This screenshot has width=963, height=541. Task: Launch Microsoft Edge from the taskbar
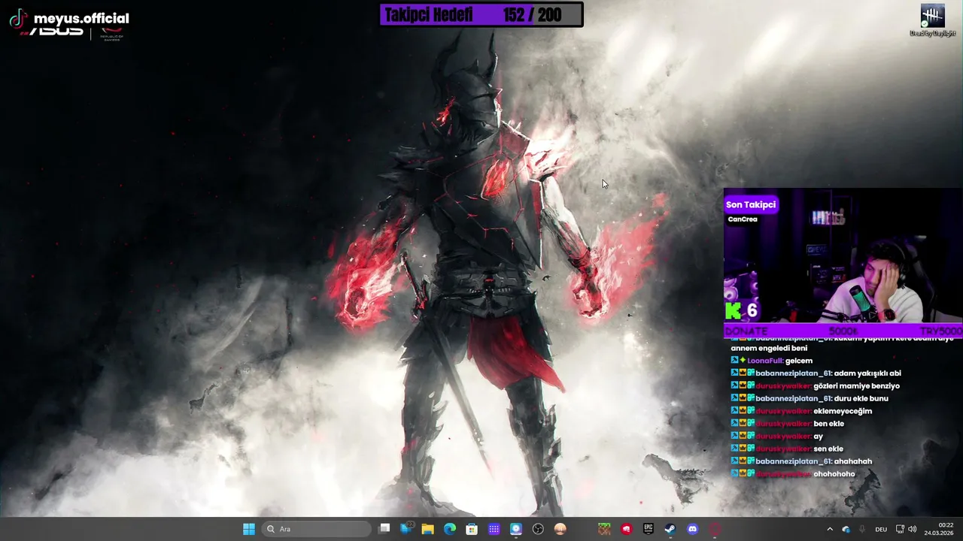coord(450,529)
